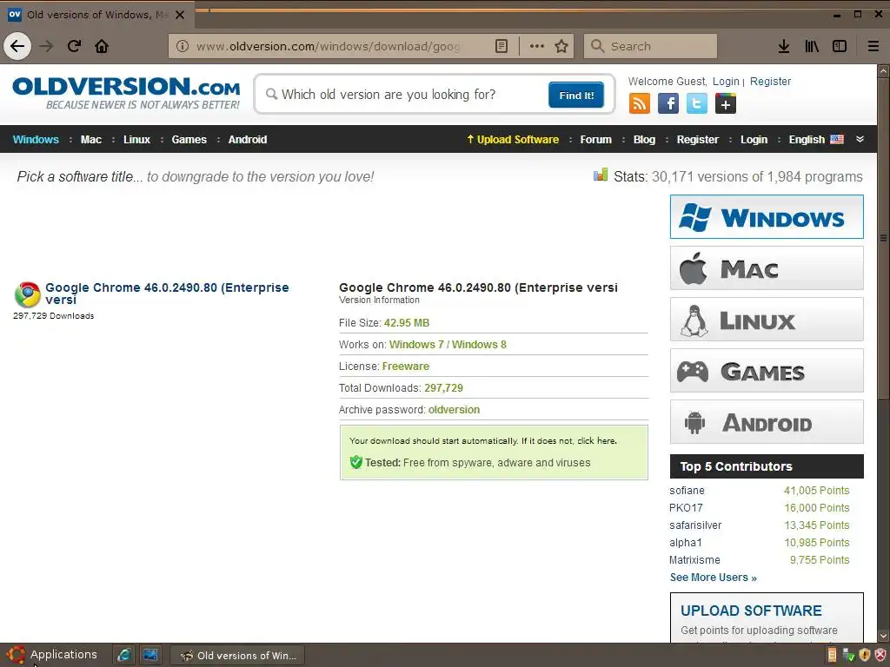Open the Android category banner
Image resolution: width=890 pixels, height=667 pixels.
767,422
